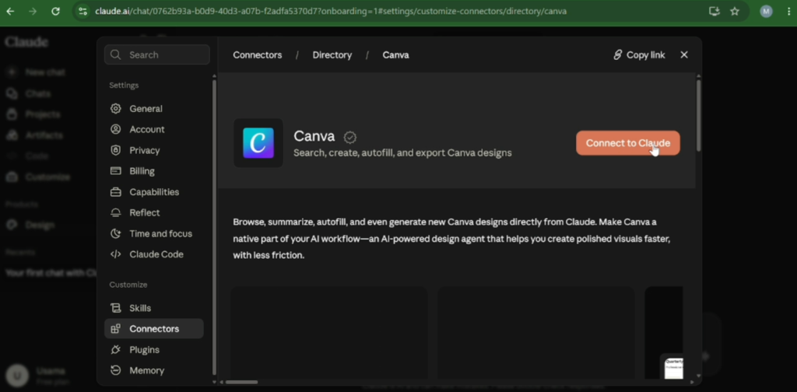Bookmark this page with the star icon

(735, 11)
